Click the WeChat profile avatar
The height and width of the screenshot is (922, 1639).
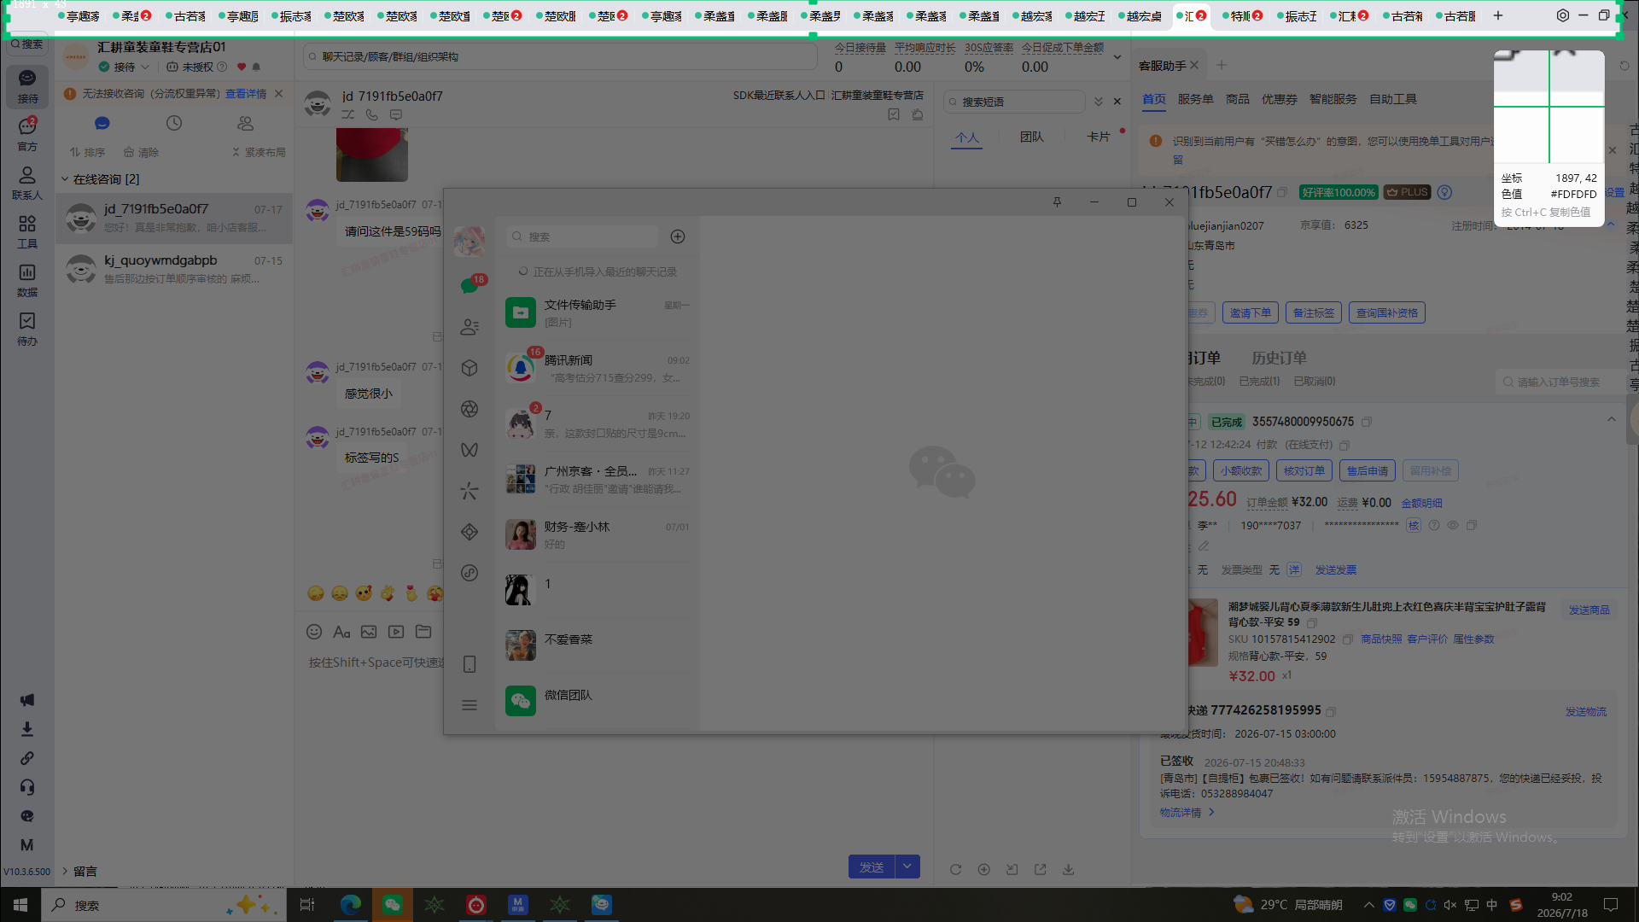[x=470, y=242]
